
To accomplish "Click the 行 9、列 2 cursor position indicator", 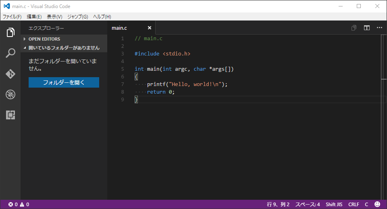I will 278,204.
